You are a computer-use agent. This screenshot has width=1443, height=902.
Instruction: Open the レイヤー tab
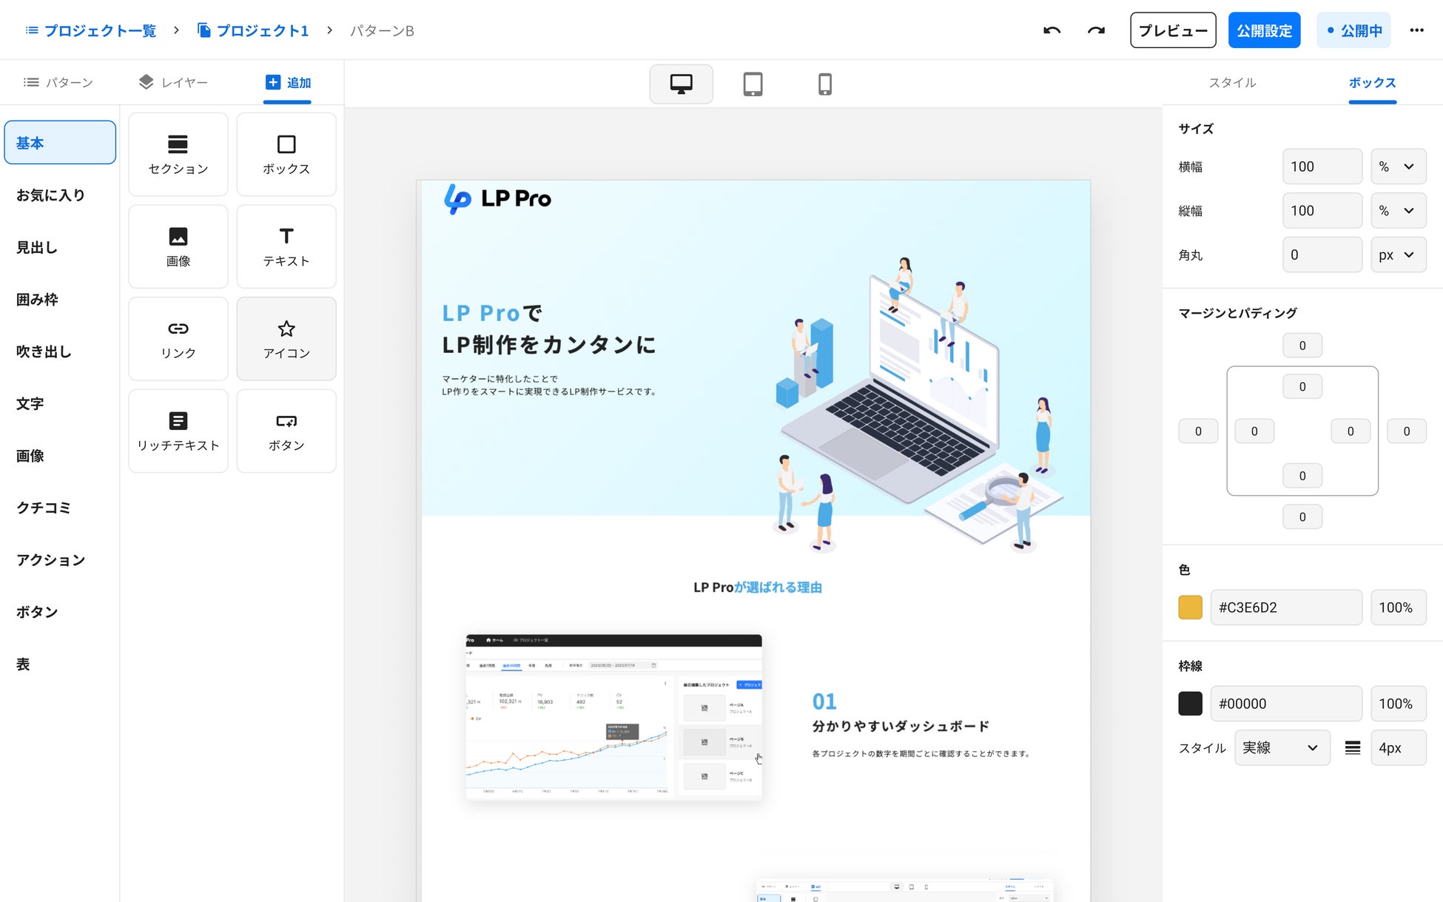(x=173, y=82)
